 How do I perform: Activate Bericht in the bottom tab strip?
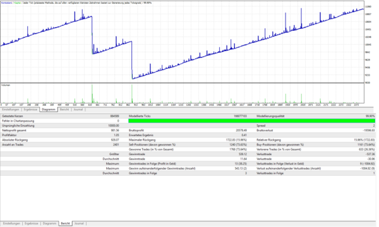pyautogui.click(x=66, y=224)
